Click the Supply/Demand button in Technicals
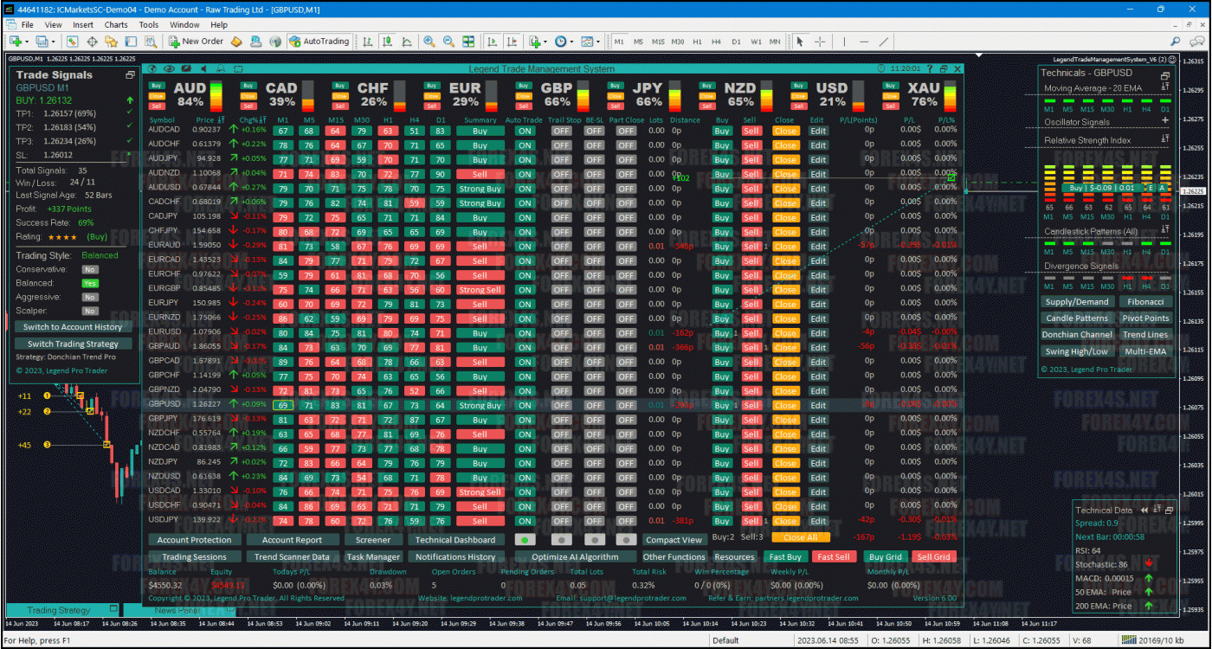Viewport: 1212px width, 649px height. coord(1077,302)
